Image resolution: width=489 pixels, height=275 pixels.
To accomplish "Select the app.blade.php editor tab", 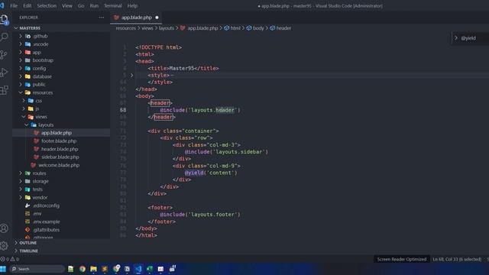I will click(x=137, y=18).
